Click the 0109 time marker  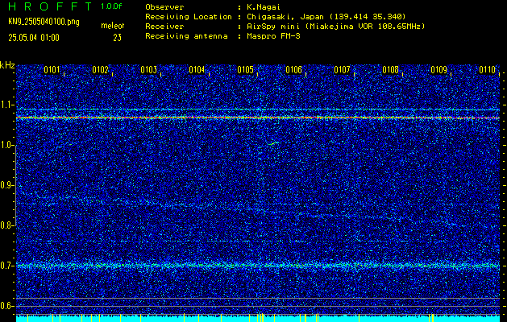coord(438,70)
